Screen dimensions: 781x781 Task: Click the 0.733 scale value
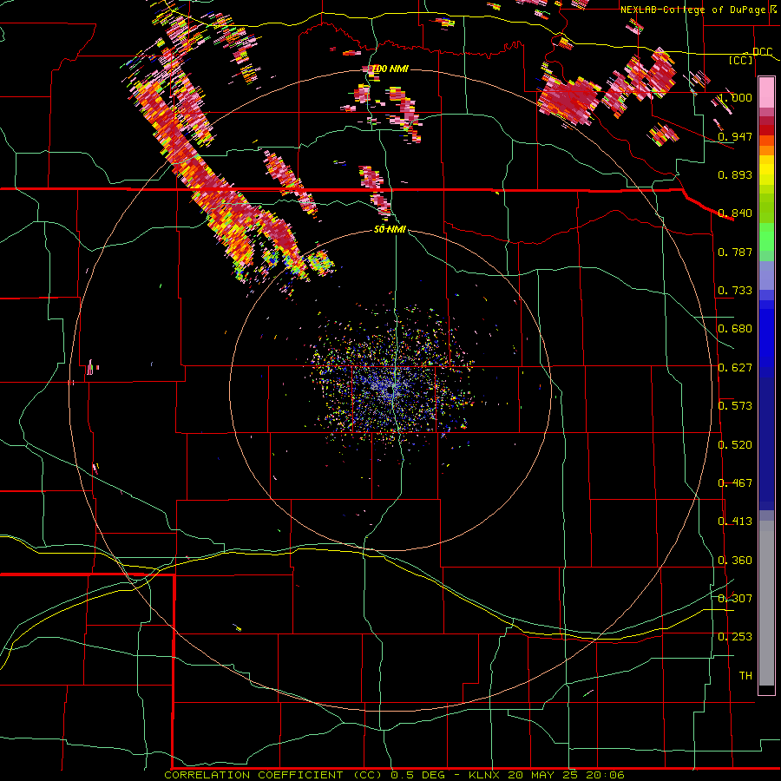[735, 291]
